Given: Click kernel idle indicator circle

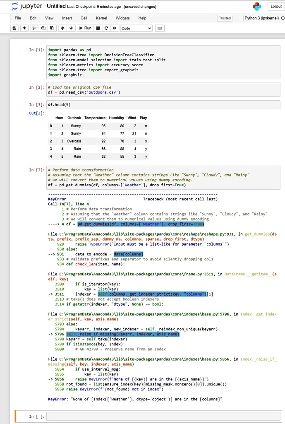Looking at the screenshot, I should coord(283,18).
